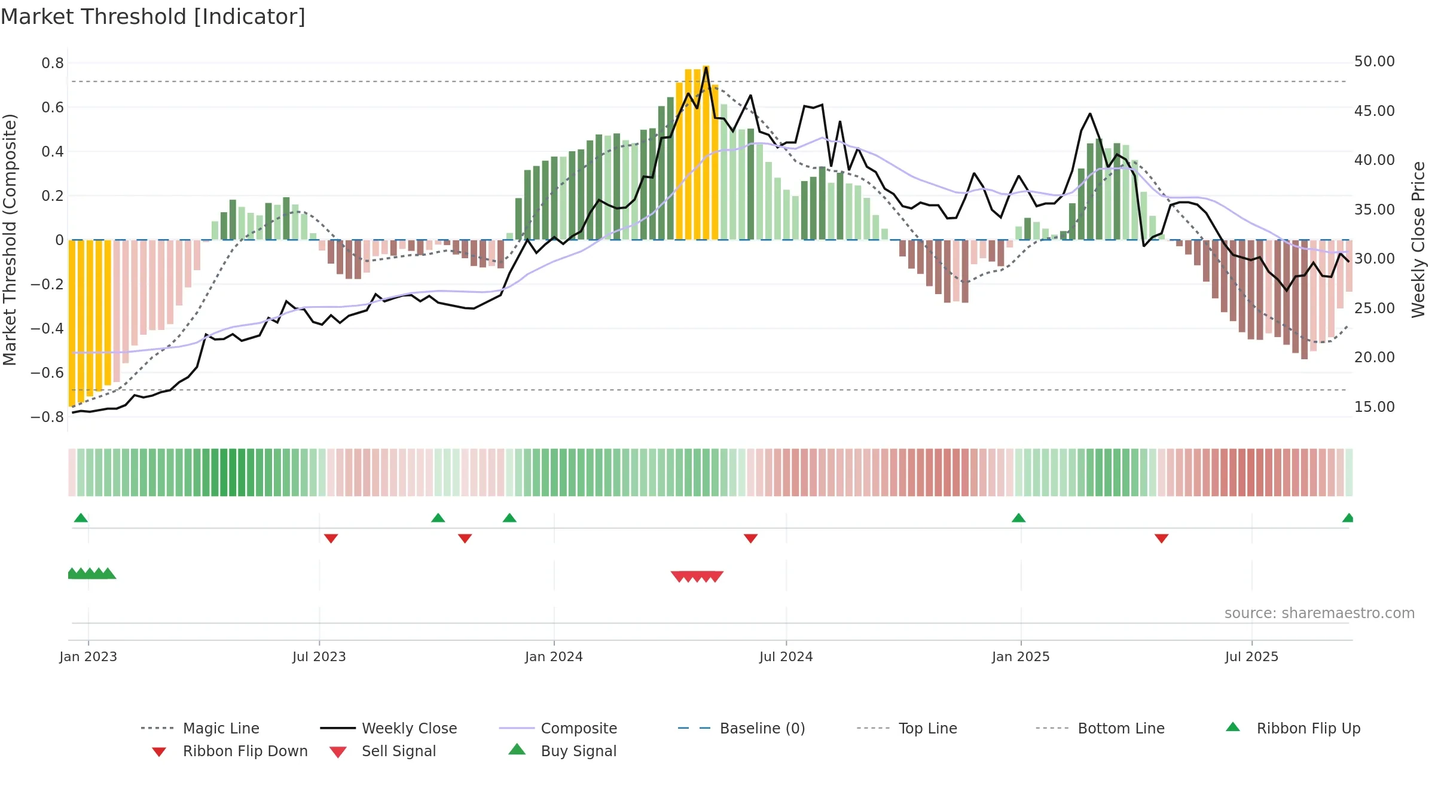Toggle the Buy Signal legend entry
The height and width of the screenshot is (807, 1435).
point(562,751)
